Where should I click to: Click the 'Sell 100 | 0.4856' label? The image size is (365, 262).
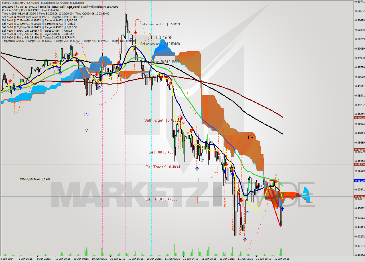tap(162, 152)
